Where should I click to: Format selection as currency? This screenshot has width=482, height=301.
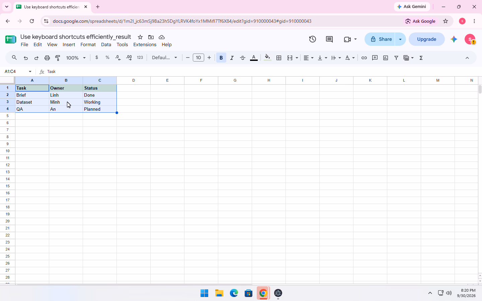pos(97,58)
